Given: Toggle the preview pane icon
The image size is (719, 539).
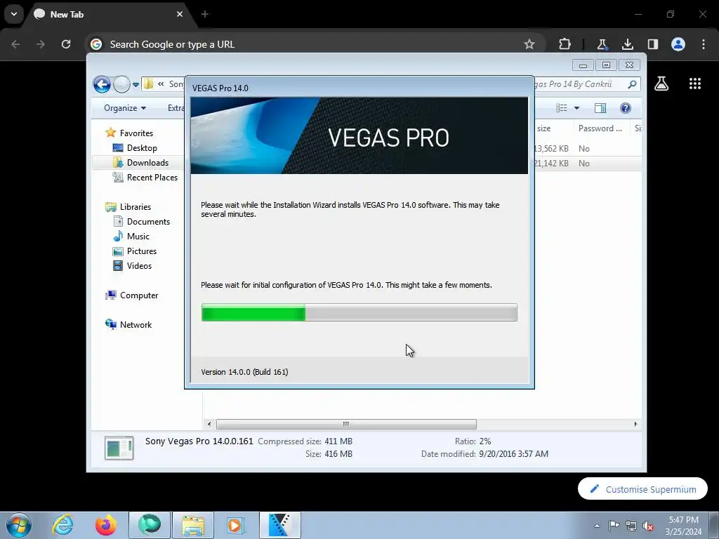Looking at the screenshot, I should click(x=600, y=108).
